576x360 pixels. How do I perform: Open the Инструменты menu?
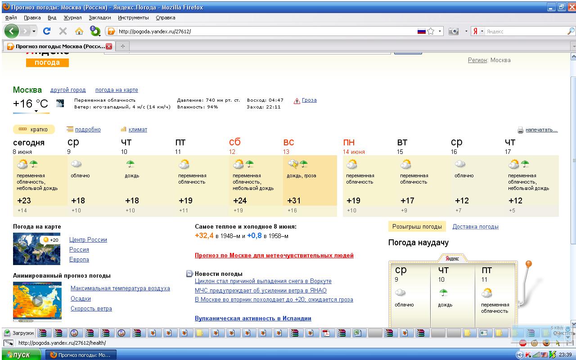(x=133, y=18)
